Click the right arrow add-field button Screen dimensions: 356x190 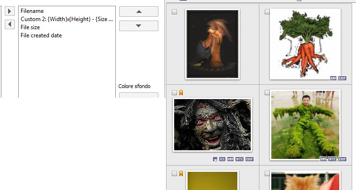coord(10,11)
